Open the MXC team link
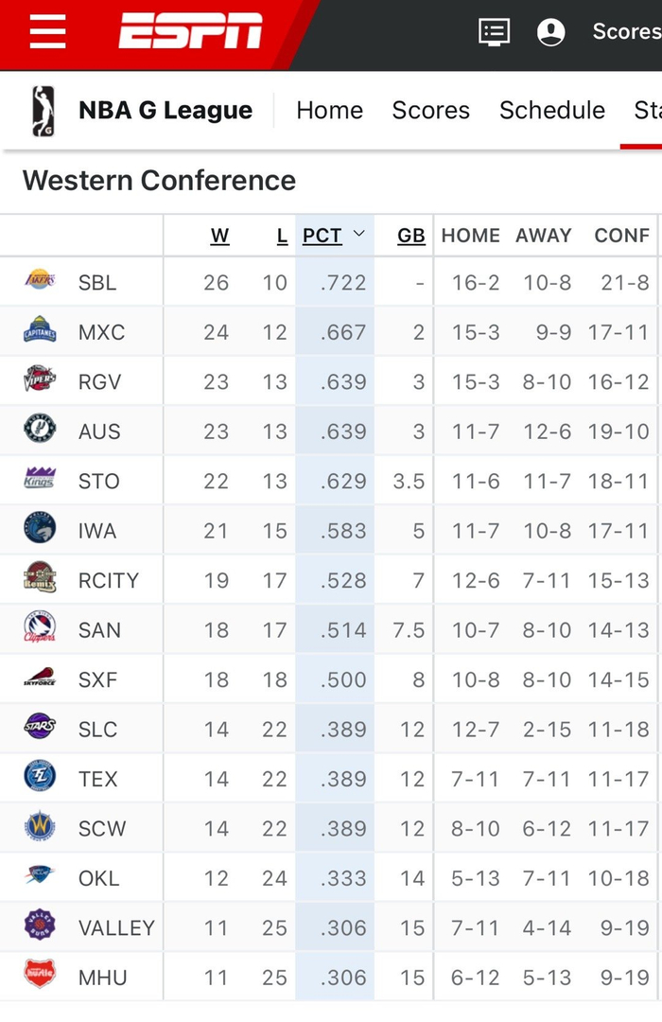Image resolution: width=662 pixels, height=1022 pixels. pos(101,332)
